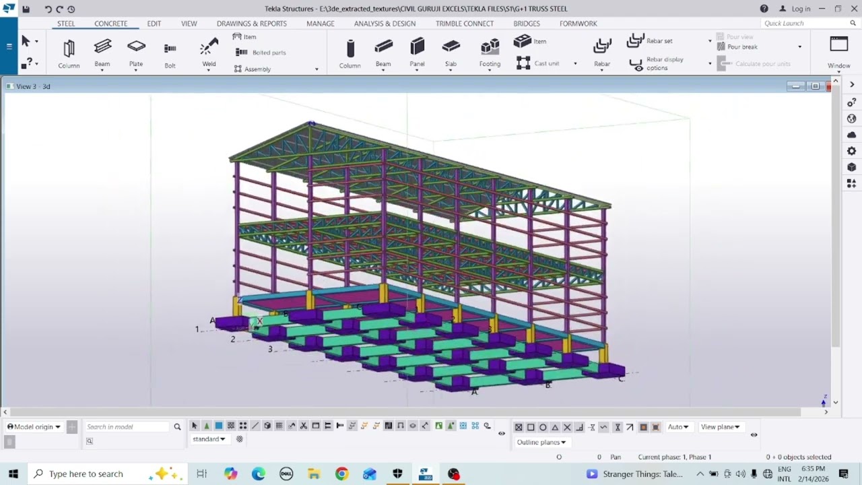Toggle select parts blue square switch

point(219,426)
